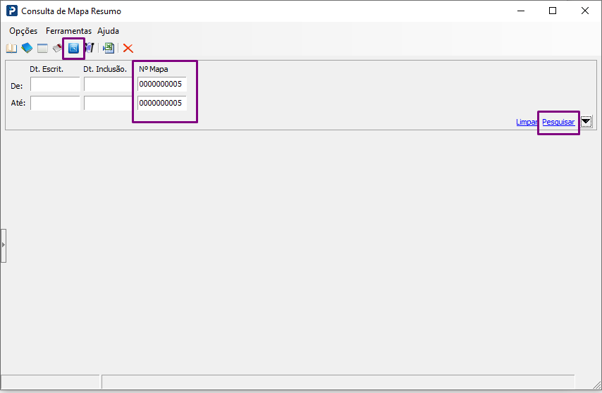Click the toolbar icon left of Excel
The width and height of the screenshot is (602, 393).
pyautogui.click(x=90, y=48)
